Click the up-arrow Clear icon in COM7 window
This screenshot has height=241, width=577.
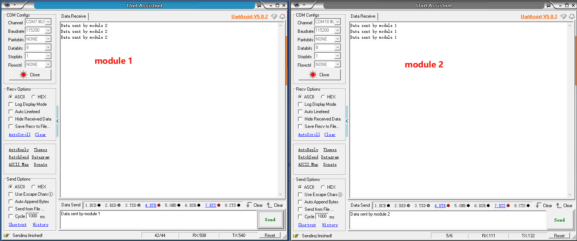coord(269,205)
